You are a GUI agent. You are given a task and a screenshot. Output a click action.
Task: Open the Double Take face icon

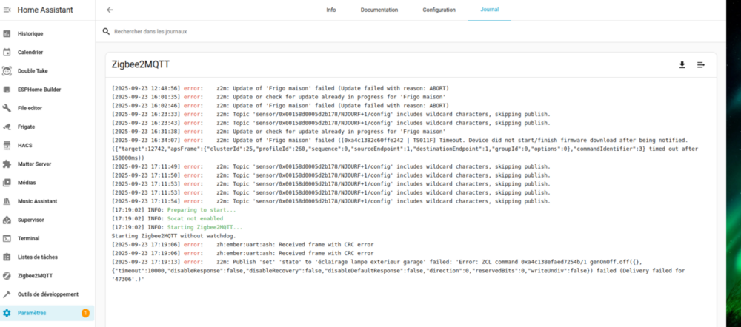coord(7,71)
